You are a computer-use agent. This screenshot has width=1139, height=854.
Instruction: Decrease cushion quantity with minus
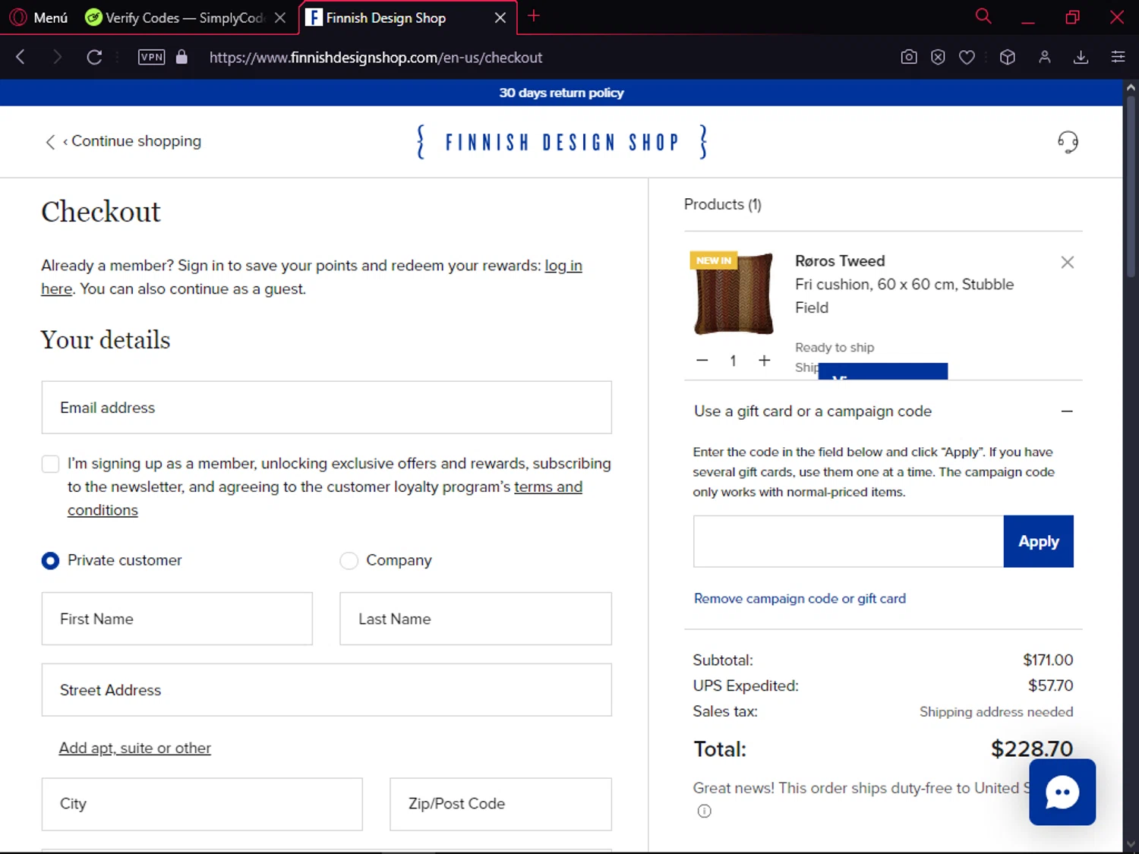(702, 361)
